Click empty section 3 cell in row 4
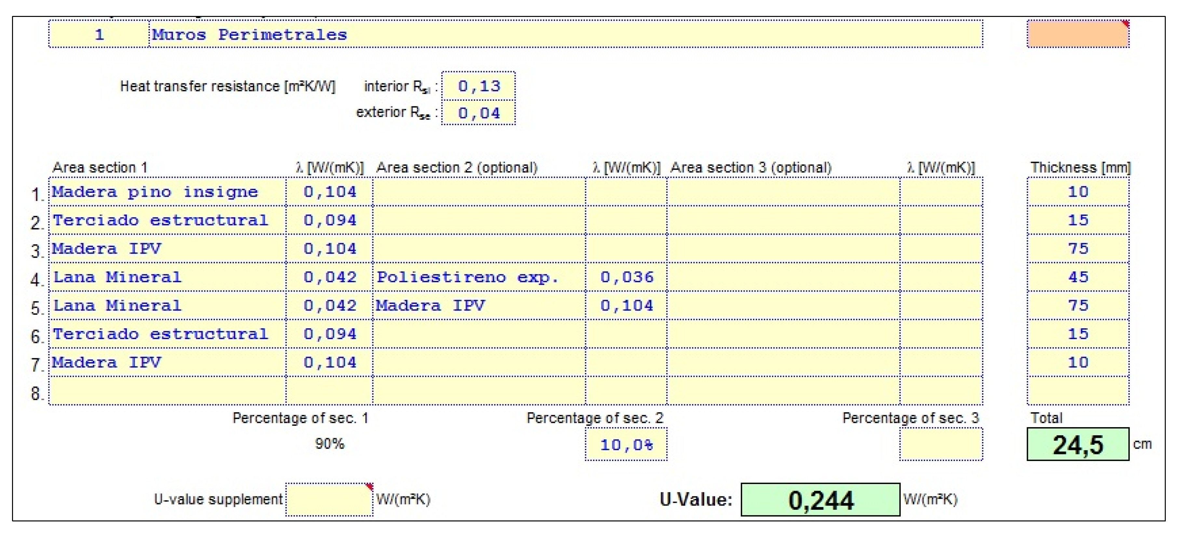This screenshot has height=538, width=1183. [783, 277]
